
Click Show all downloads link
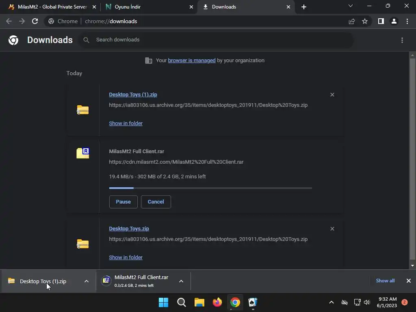click(385, 281)
